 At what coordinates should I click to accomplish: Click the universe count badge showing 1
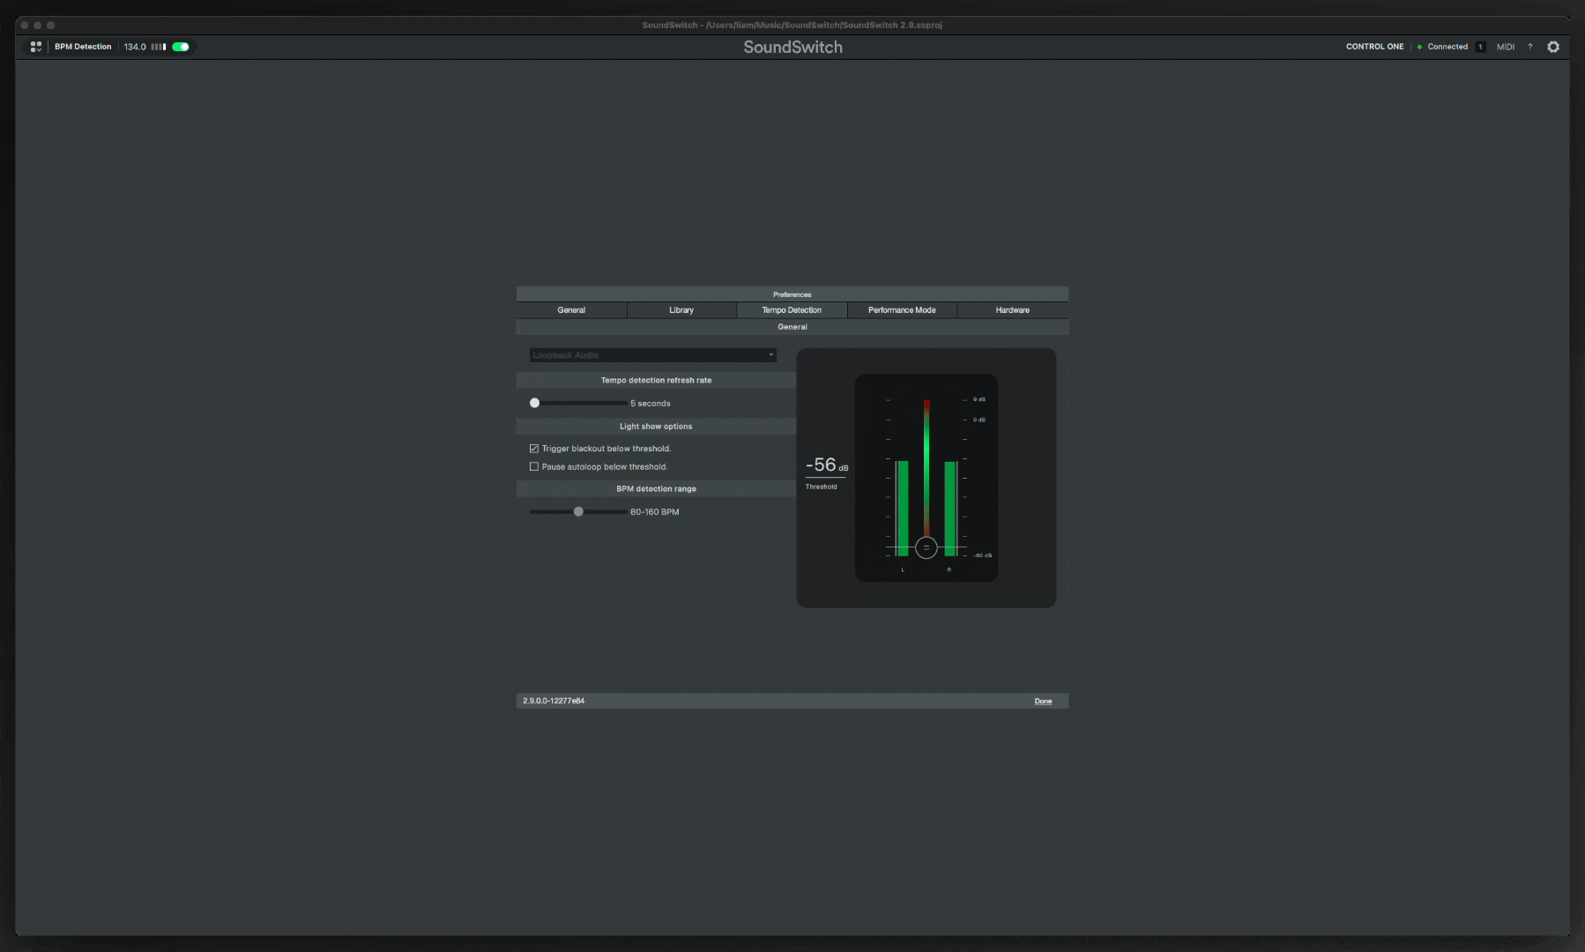tap(1480, 47)
